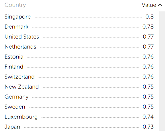Click Denmark's 0.78 value
The image size is (168, 131).
click(x=148, y=27)
